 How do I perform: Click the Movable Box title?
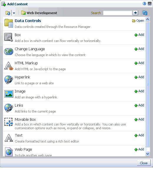(25, 119)
